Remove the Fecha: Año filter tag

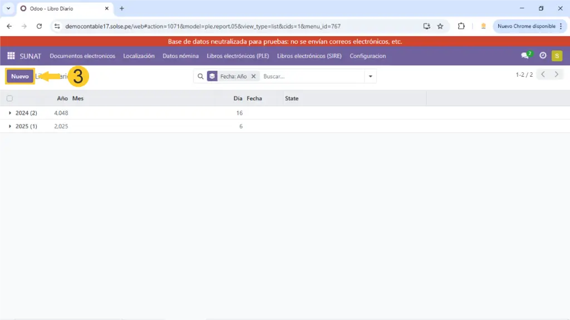click(253, 76)
